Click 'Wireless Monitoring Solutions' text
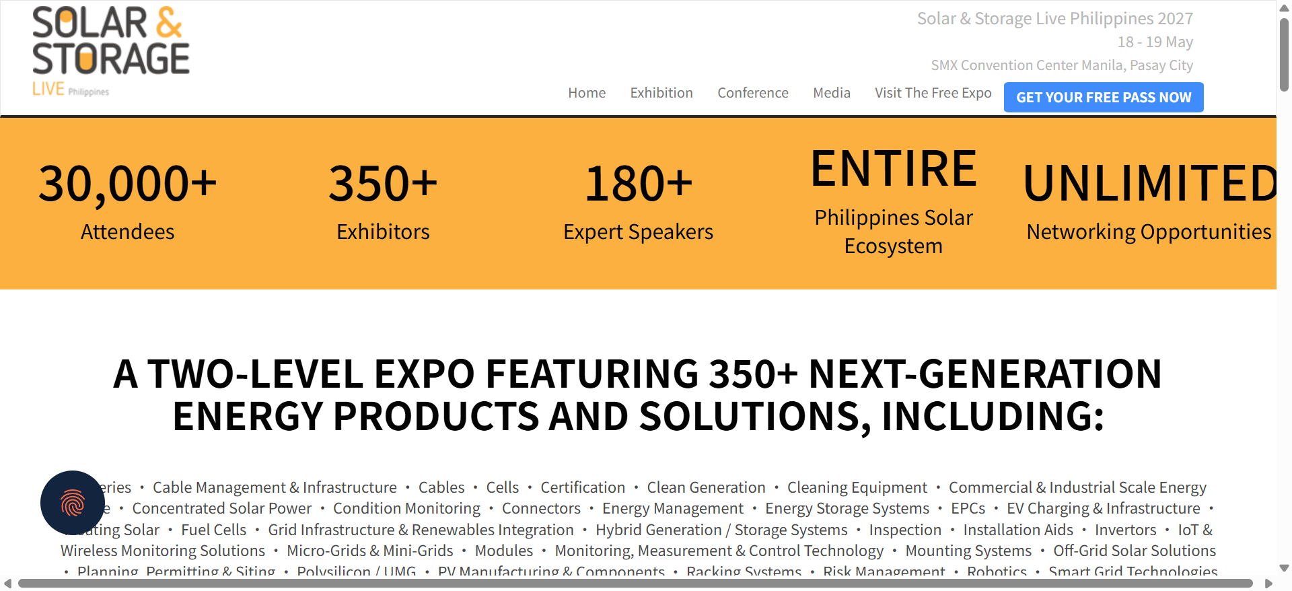The image size is (1292, 591). (x=163, y=551)
